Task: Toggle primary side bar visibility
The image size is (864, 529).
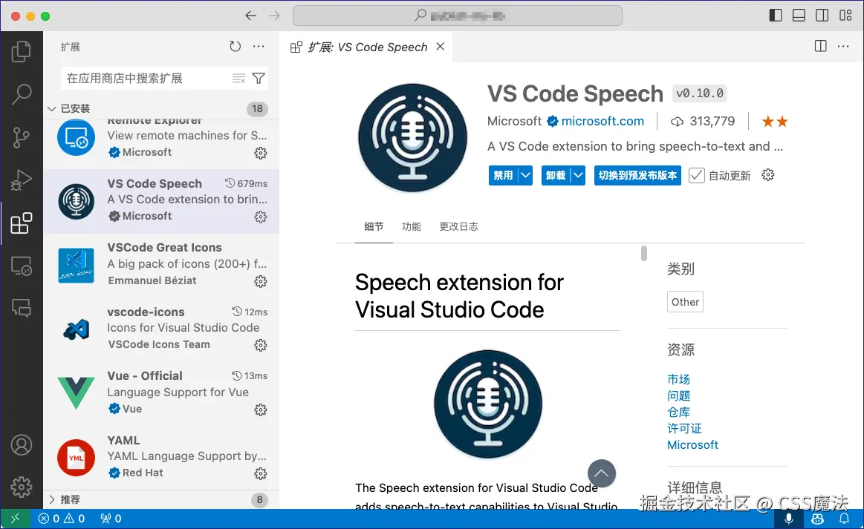Action: tap(776, 16)
